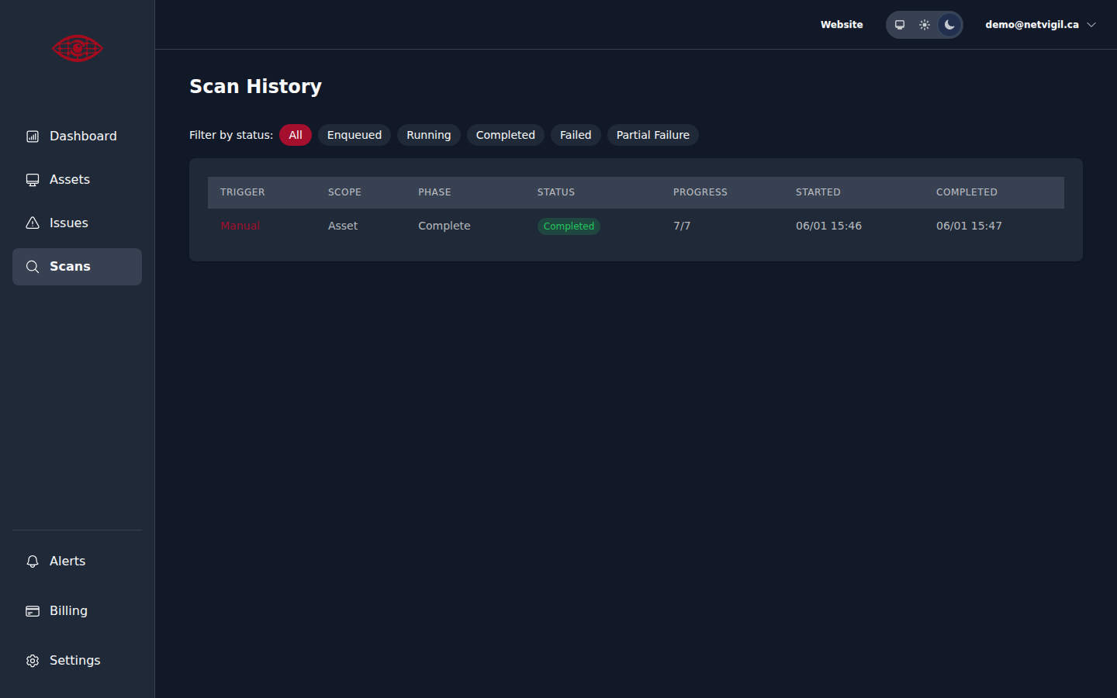The height and width of the screenshot is (698, 1117).
Task: Navigate to Issues page
Action: (x=77, y=223)
